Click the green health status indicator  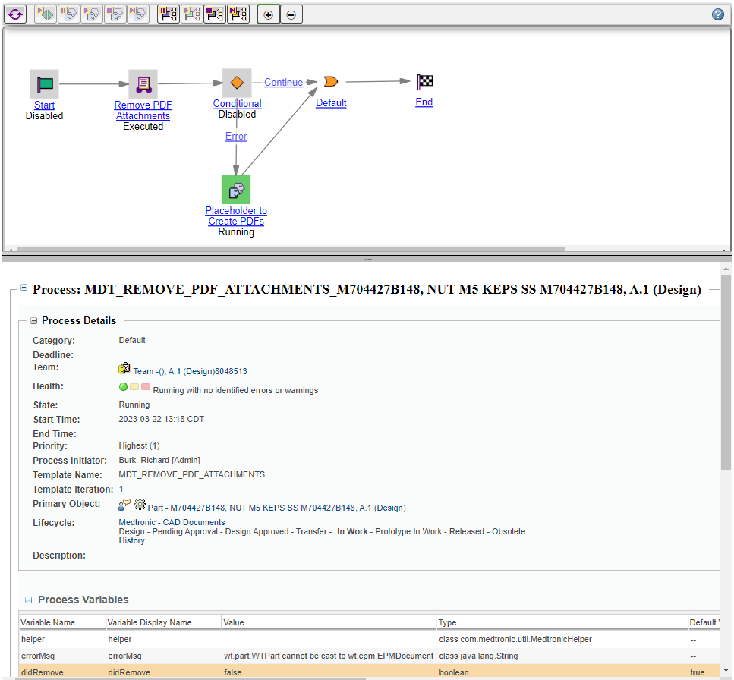pos(123,386)
